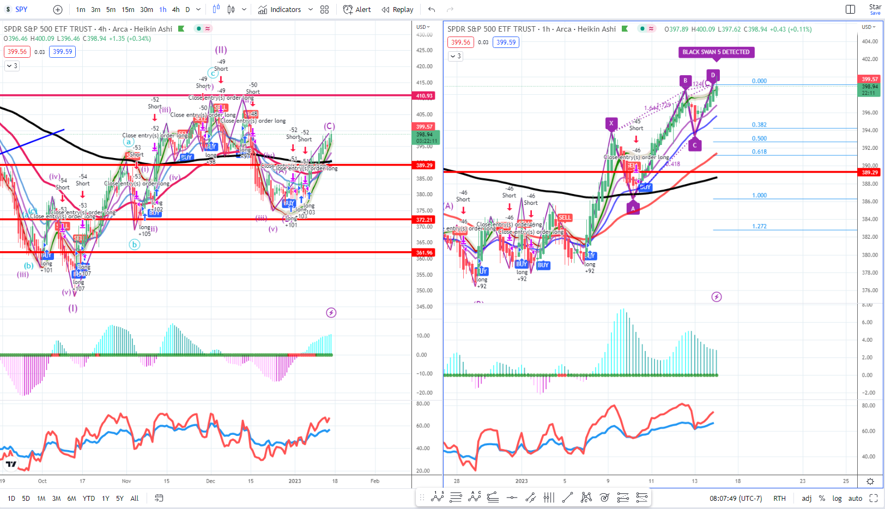Choose the 4h timeframe in the top toolbar
The width and height of the screenshot is (885, 509).
(x=175, y=9)
